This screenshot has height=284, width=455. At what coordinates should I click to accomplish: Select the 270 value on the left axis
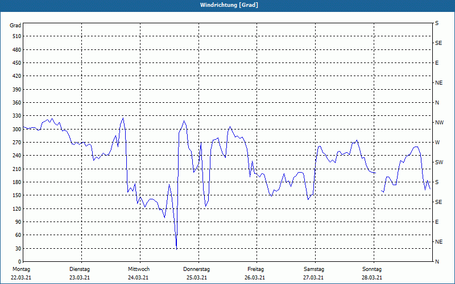[x=17, y=143]
